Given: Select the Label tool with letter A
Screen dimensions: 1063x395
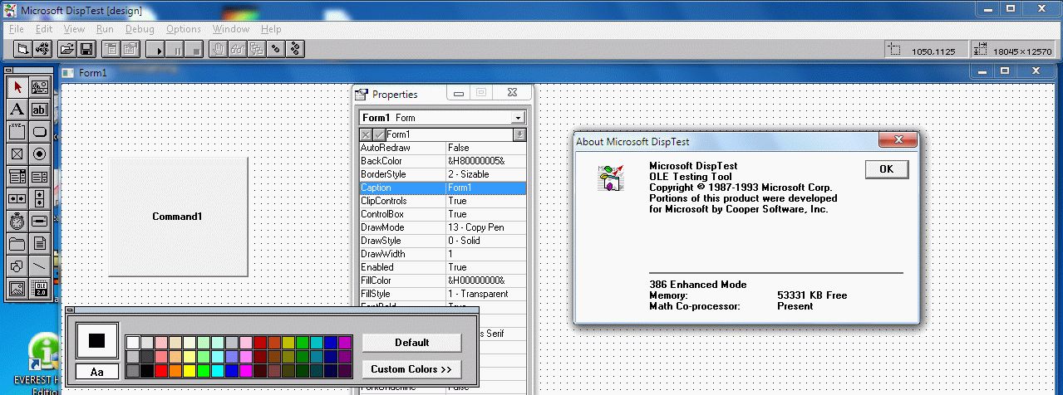Looking at the screenshot, I should point(17,109).
